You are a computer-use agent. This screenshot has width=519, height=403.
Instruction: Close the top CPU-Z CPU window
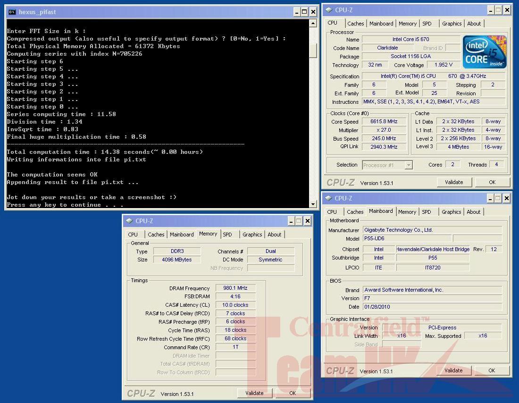point(507,10)
